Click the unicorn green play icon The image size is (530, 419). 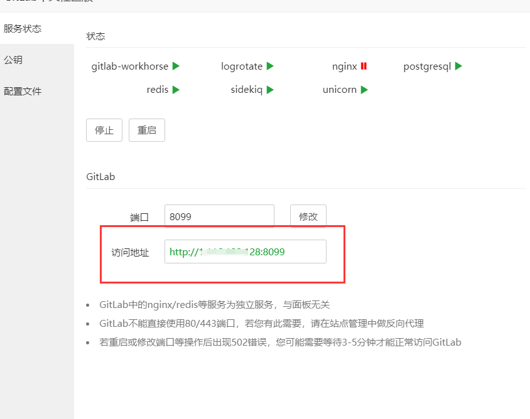[x=364, y=90]
